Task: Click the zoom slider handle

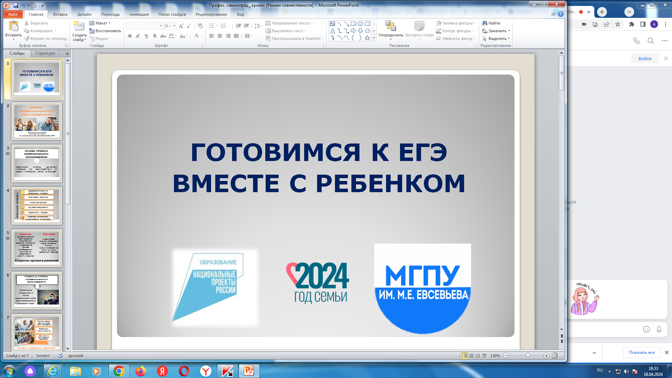Action: click(528, 356)
